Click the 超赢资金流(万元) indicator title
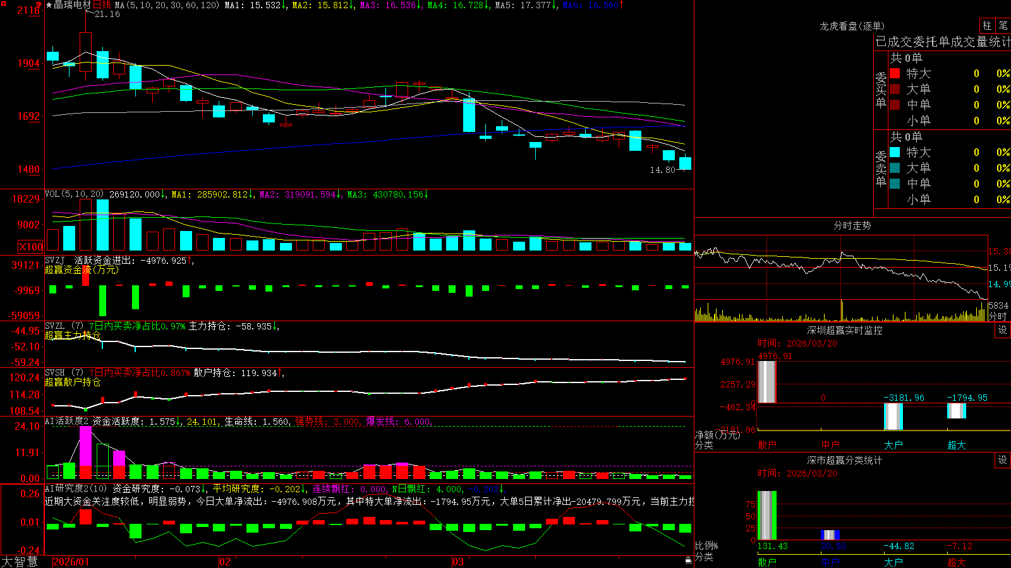The width and height of the screenshot is (1011, 568). click(x=82, y=269)
